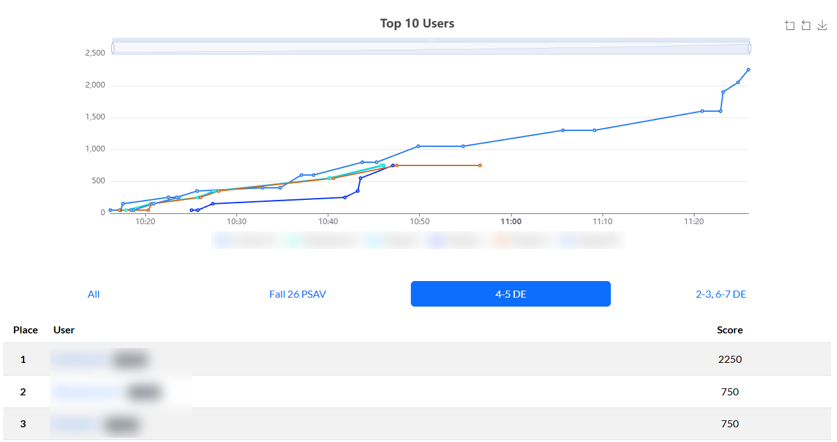
Task: Open the Fall 26 PSAV tab
Action: (x=298, y=294)
